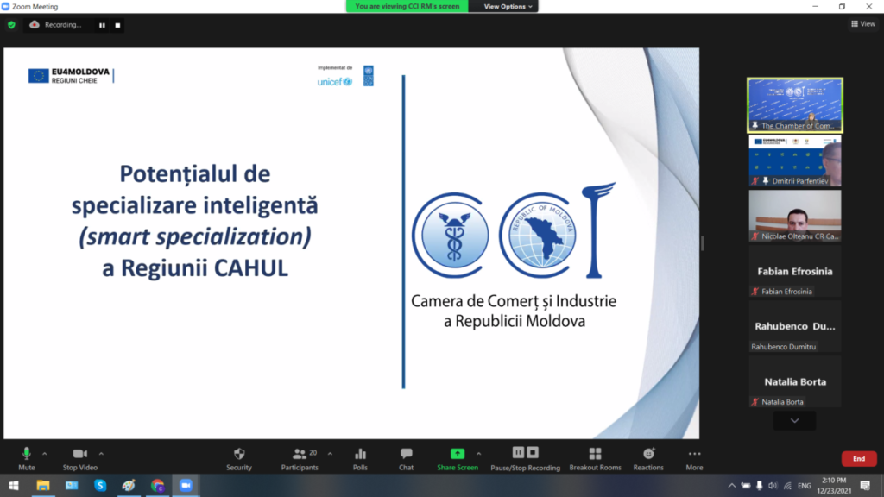Select the Fabian Efrosinia participant tile
The height and width of the screenshot is (497, 884).
[x=795, y=271]
